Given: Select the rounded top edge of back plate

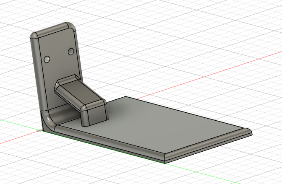Looking at the screenshot, I should pos(51,29).
